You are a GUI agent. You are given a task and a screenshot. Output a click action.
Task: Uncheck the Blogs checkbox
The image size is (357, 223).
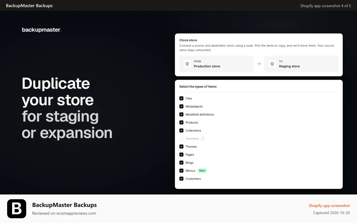pyautogui.click(x=181, y=163)
